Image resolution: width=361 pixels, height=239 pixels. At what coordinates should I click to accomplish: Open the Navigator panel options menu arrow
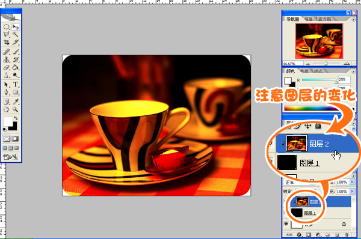(x=354, y=20)
